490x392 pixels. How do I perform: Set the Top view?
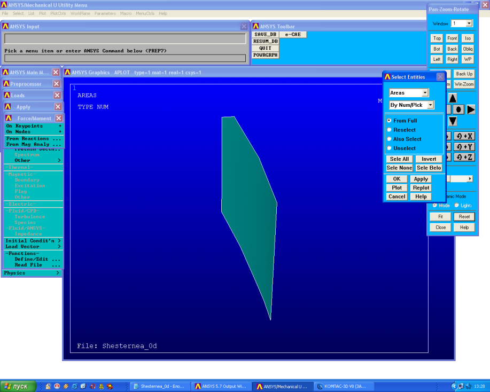(x=437, y=38)
